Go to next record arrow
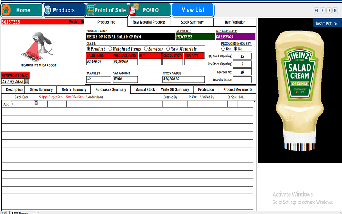This screenshot has width=342, height=214. [329, 10]
